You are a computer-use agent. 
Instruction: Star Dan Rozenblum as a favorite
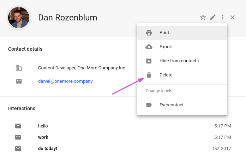(x=203, y=17)
